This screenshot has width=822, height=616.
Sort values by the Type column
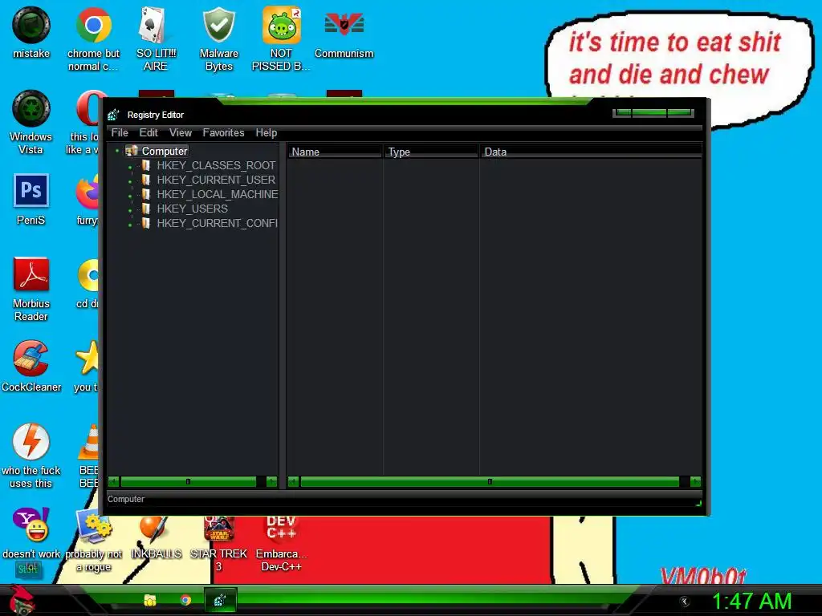[x=431, y=152]
